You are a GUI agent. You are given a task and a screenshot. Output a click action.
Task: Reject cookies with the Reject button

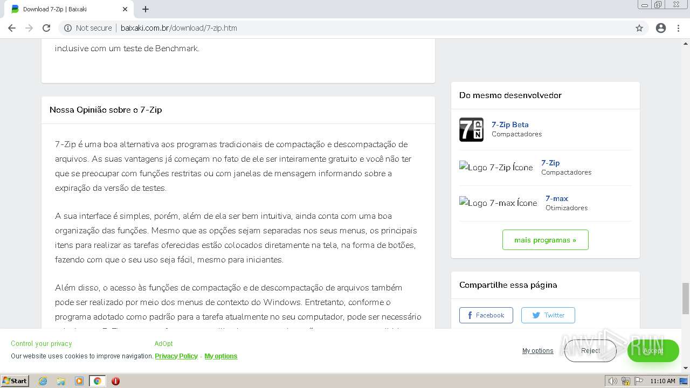[590, 351]
